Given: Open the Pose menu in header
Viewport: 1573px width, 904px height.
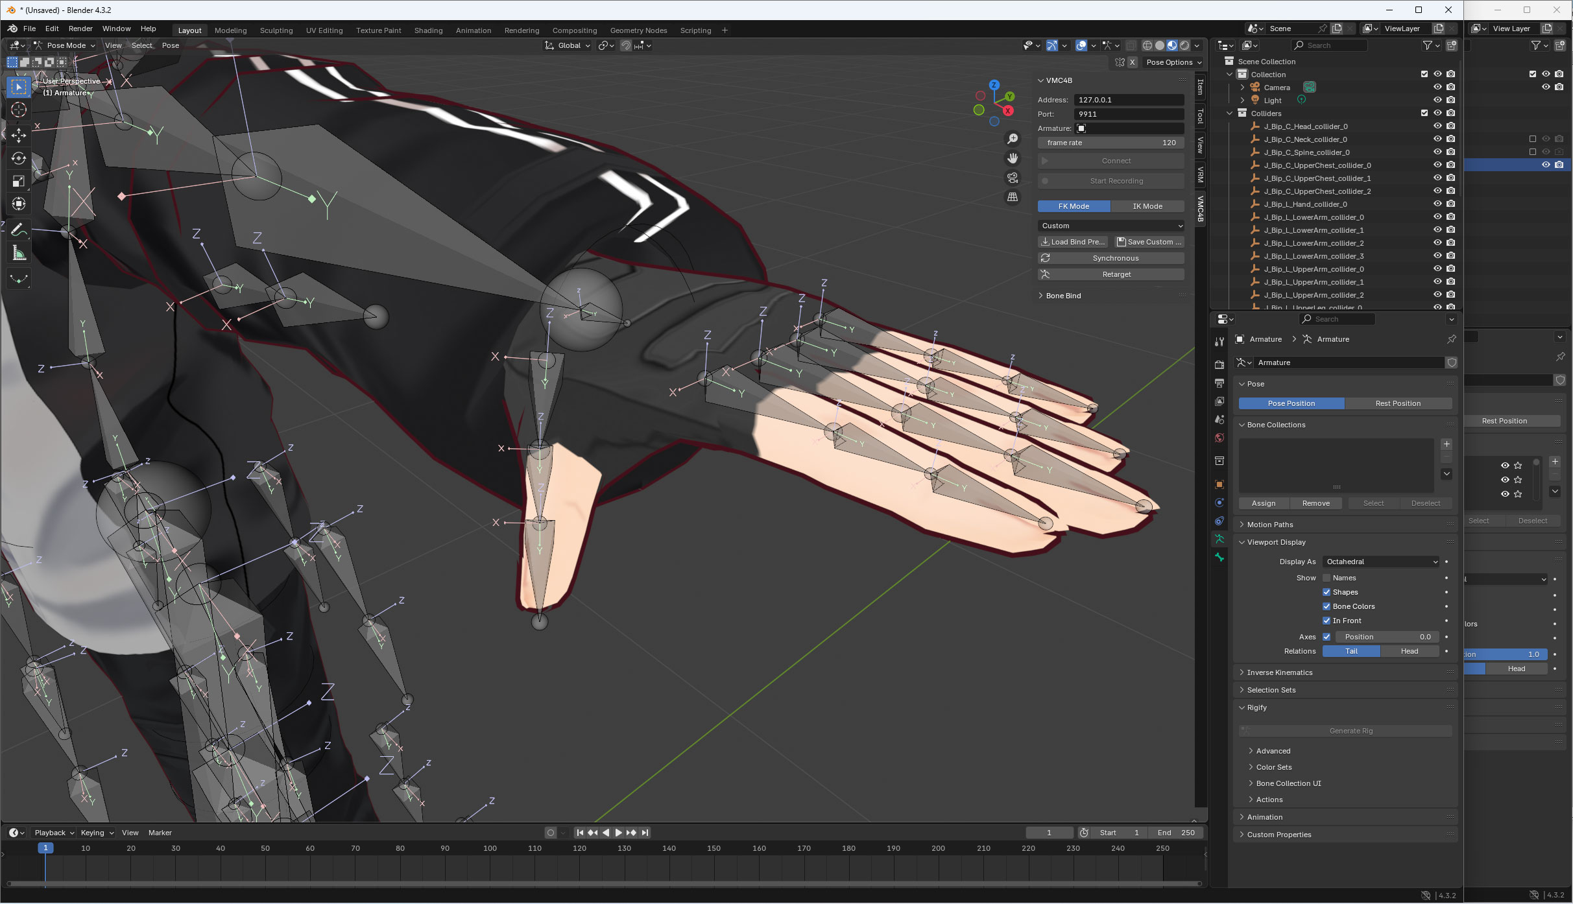Looking at the screenshot, I should point(171,45).
